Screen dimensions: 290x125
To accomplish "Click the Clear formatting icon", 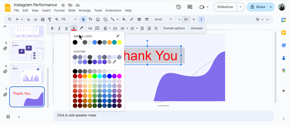I will click(x=156, y=28).
